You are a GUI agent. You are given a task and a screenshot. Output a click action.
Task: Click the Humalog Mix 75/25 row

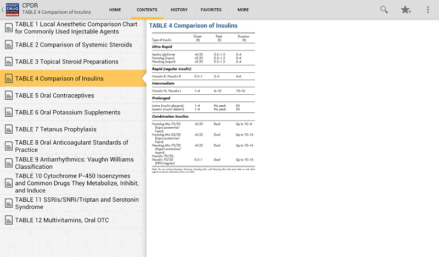coord(203,127)
